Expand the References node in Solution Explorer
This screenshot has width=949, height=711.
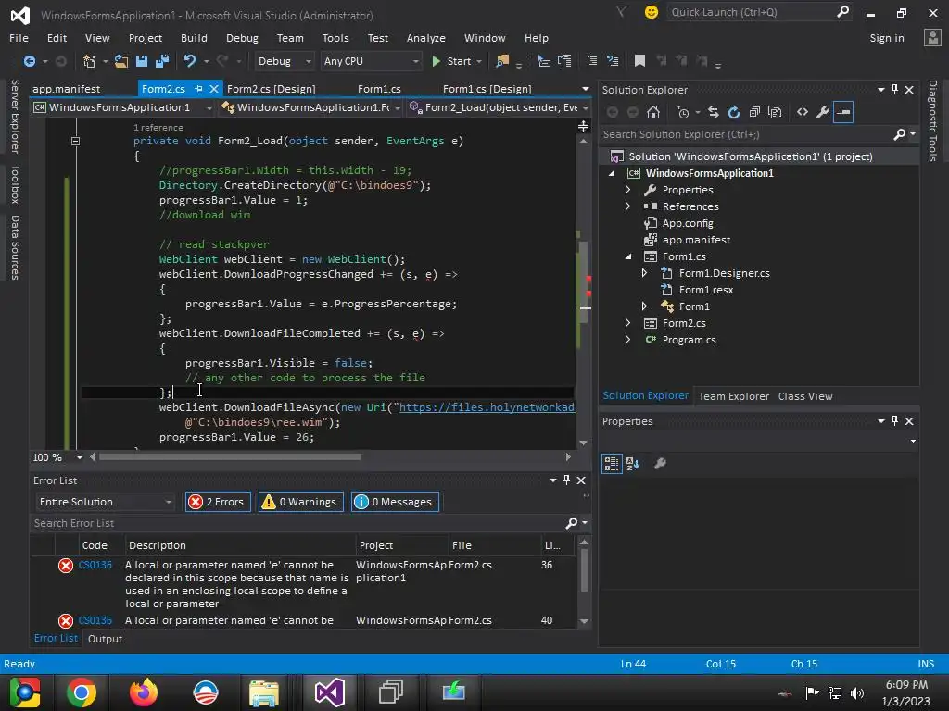click(x=628, y=206)
